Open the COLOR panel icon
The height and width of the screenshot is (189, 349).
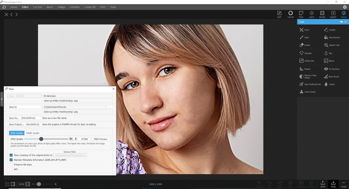pyautogui.click(x=290, y=14)
